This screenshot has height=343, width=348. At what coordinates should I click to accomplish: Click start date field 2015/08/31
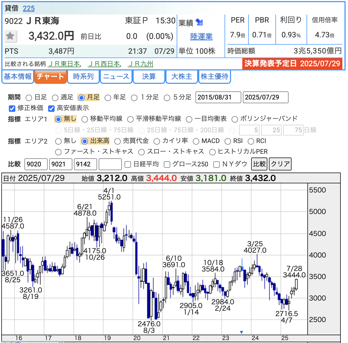click(218, 97)
